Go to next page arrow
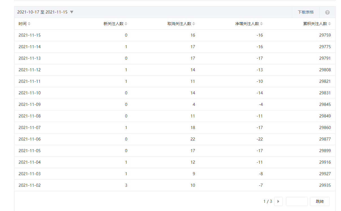The image size is (341, 211). [x=278, y=201]
